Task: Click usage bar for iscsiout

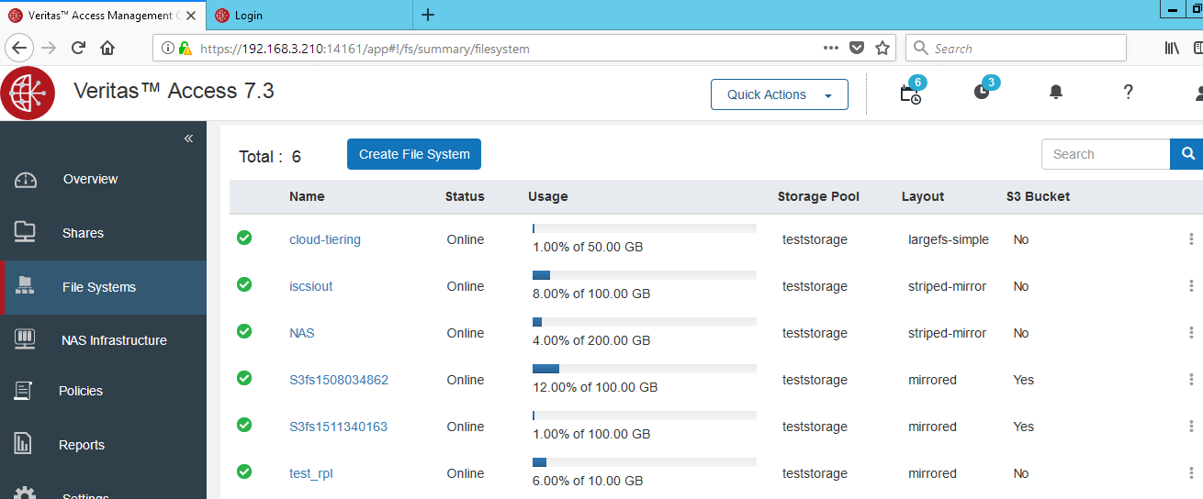Action: pyautogui.click(x=645, y=274)
